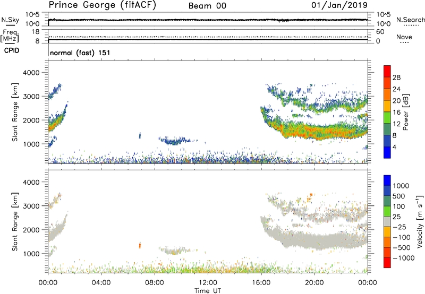Click the 12 label on power colorbar
The width and height of the screenshot is (425, 294).
point(396,124)
